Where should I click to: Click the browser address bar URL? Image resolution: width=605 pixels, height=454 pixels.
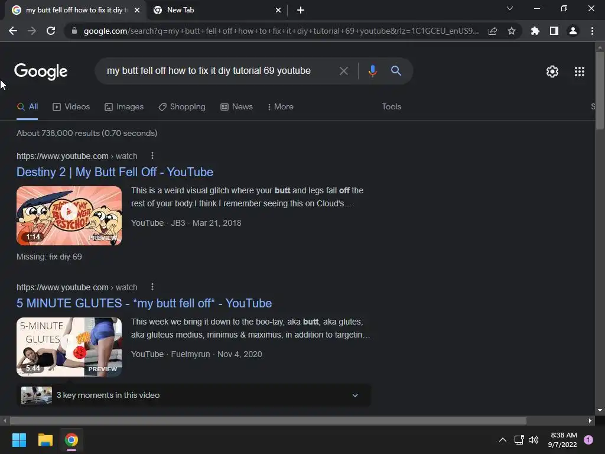tap(281, 31)
